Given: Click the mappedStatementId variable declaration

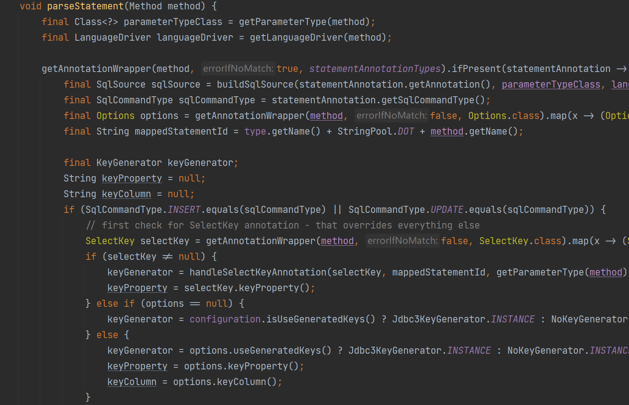Looking at the screenshot, I should [181, 131].
